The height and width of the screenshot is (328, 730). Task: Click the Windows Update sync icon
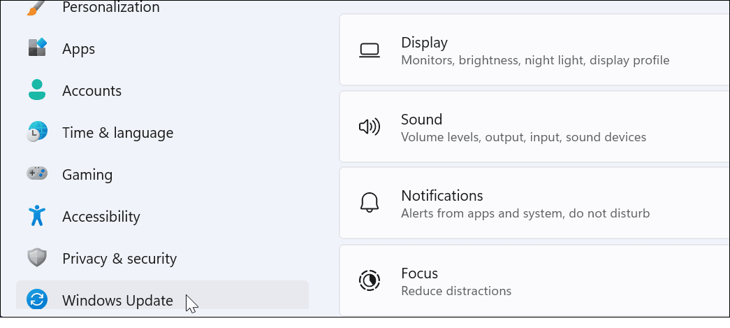click(37, 300)
